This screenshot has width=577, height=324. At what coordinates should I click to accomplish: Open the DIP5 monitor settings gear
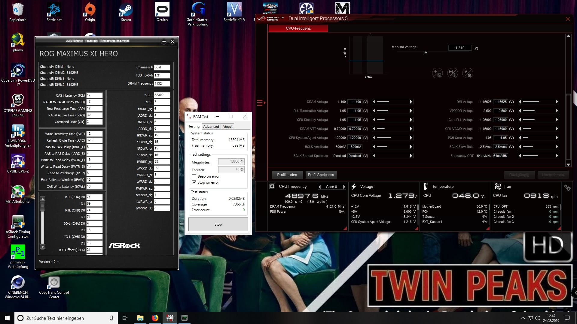pos(567,188)
